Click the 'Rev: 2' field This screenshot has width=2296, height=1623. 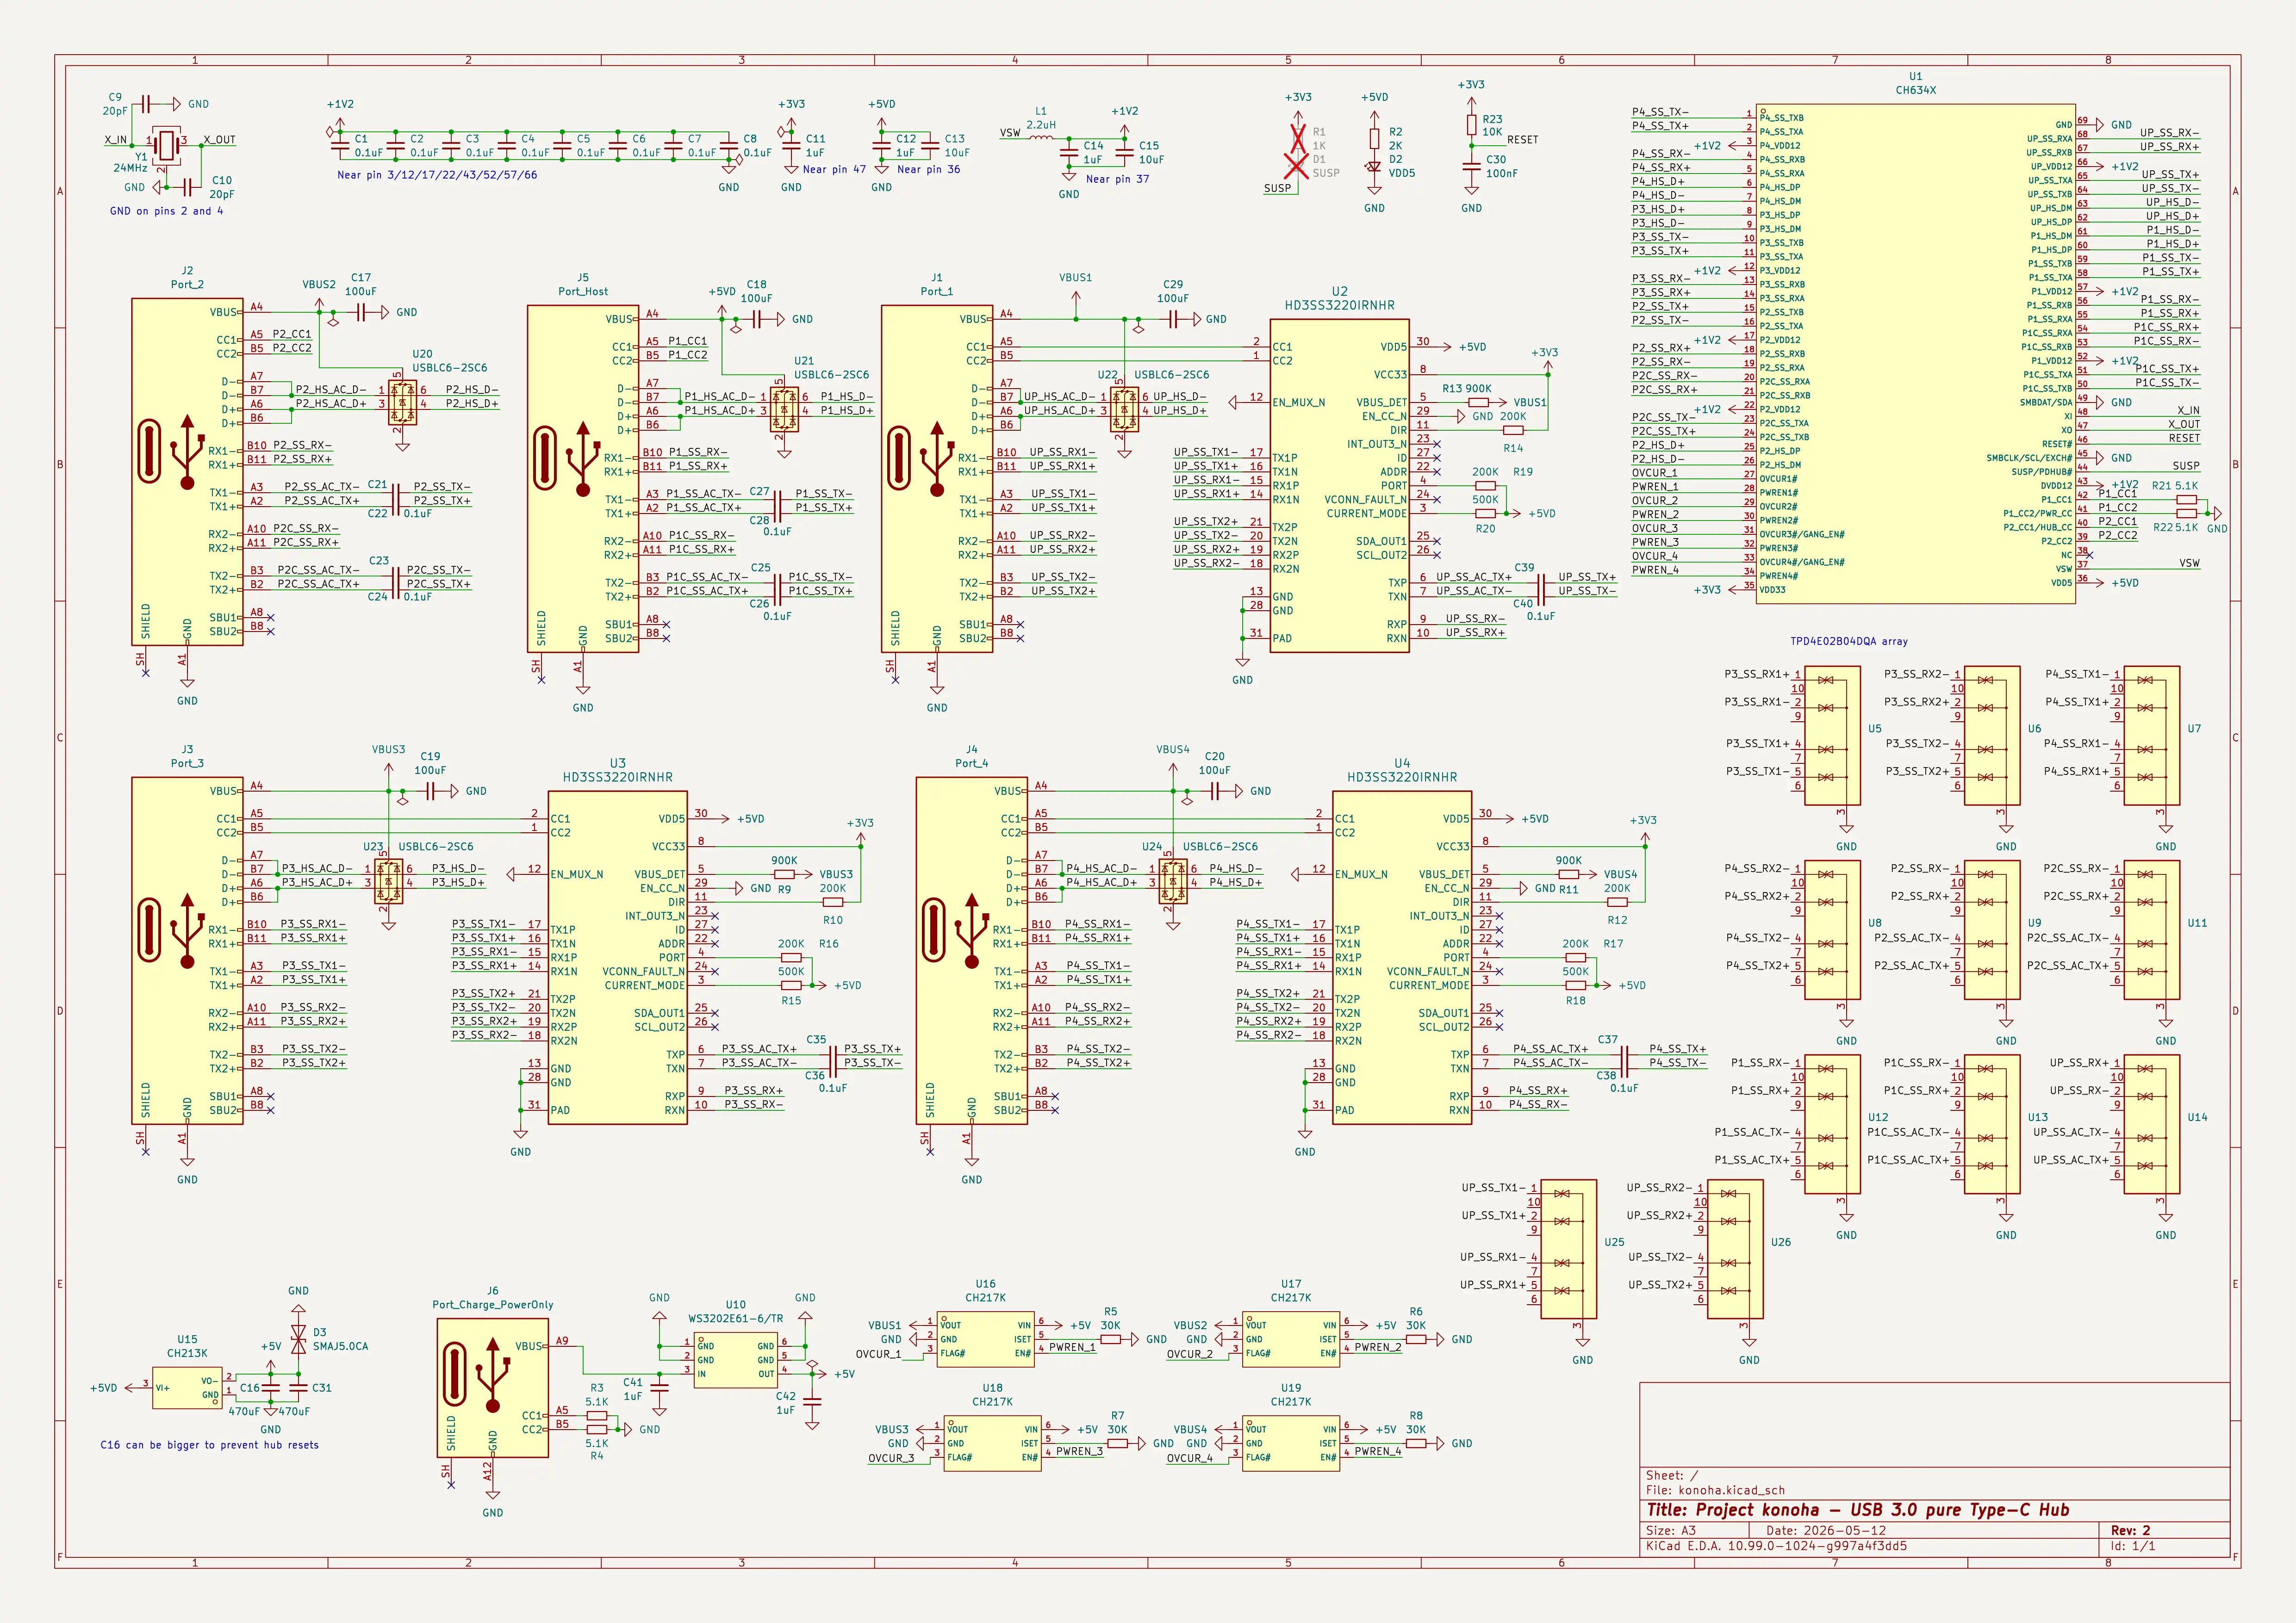[x=2131, y=1530]
